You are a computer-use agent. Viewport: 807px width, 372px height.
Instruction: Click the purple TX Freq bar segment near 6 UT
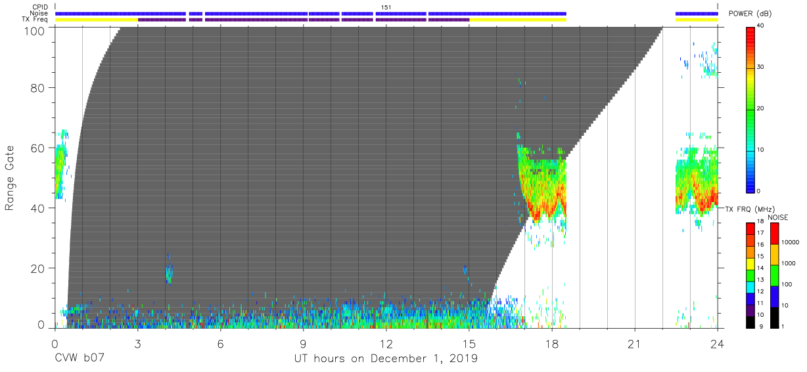256,20
